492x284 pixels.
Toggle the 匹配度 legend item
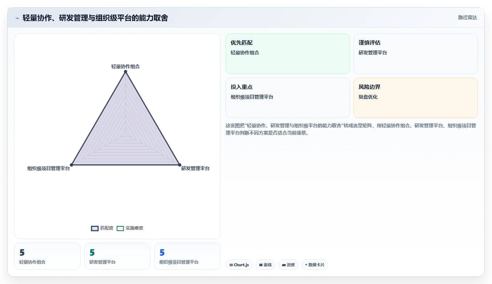[x=102, y=228]
